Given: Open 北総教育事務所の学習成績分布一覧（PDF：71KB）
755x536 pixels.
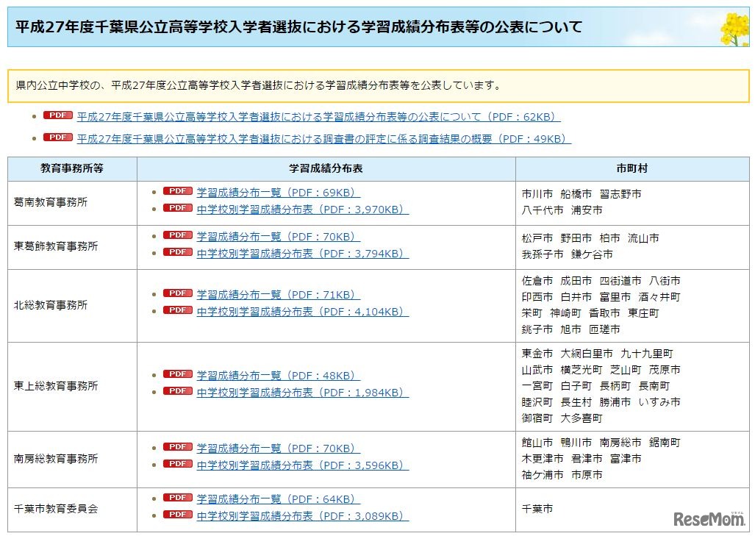Looking at the screenshot, I should [x=277, y=293].
